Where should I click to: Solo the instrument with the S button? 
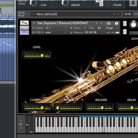pyautogui.click(x=125, y=23)
